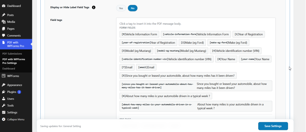Insert the [4] Vehicle identification number tag
306x132 pixels.
(235, 51)
